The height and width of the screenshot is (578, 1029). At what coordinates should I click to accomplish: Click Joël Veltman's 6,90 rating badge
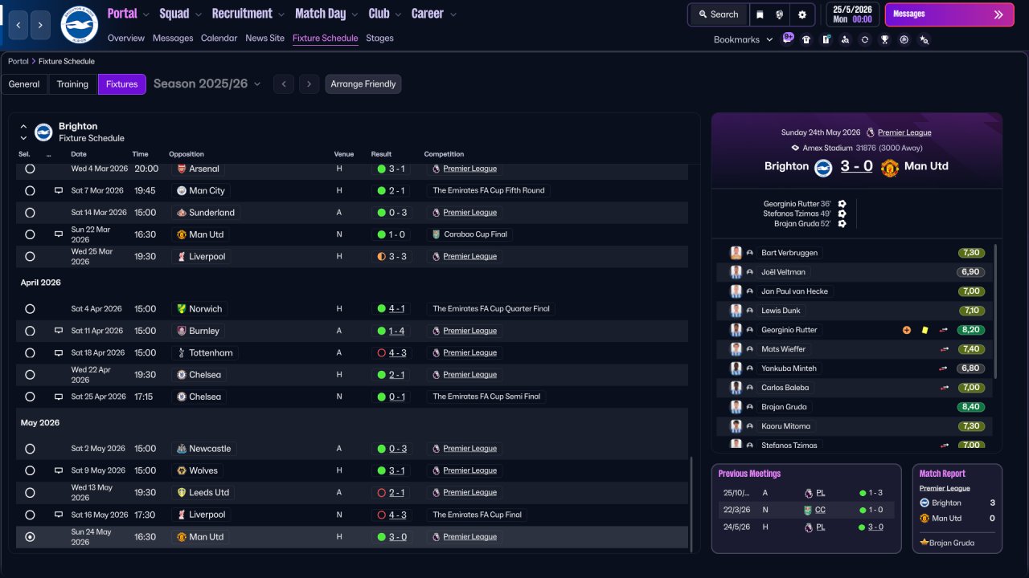tap(971, 272)
